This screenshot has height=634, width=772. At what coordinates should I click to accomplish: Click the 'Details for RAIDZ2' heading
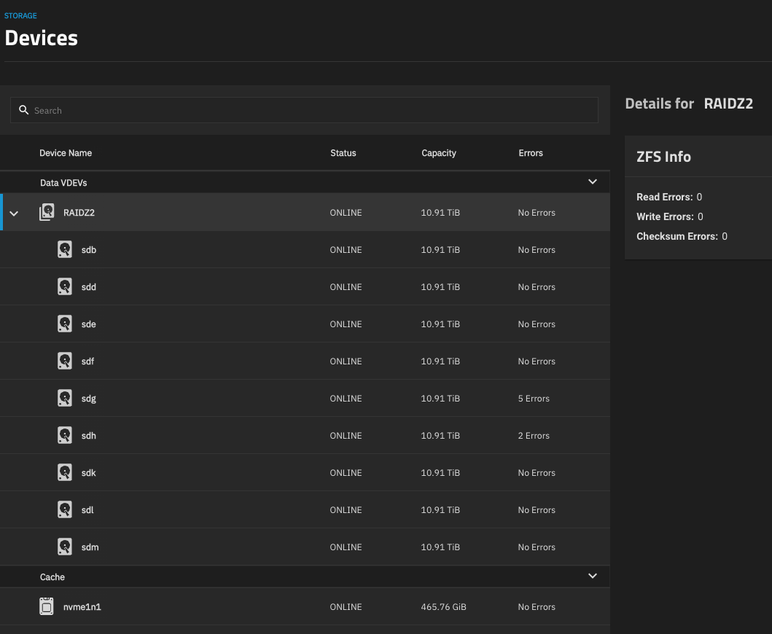pyautogui.click(x=689, y=103)
